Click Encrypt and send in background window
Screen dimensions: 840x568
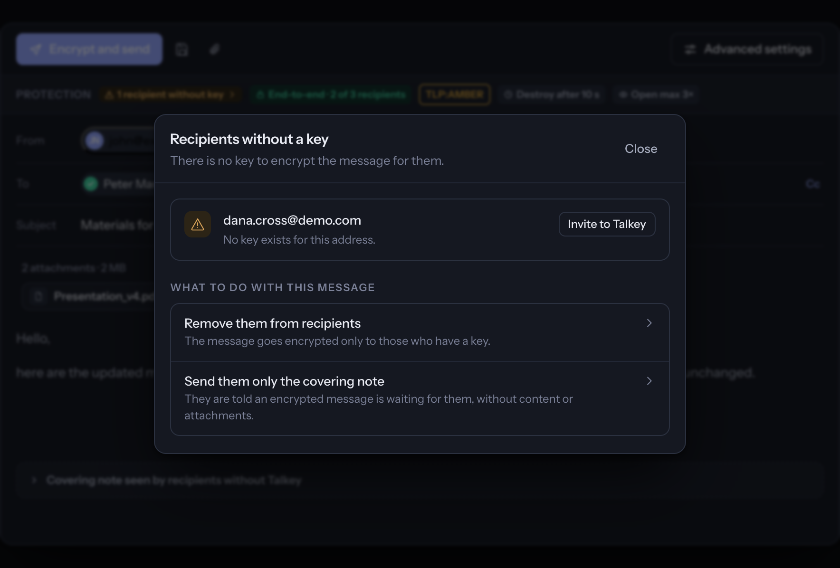click(89, 49)
